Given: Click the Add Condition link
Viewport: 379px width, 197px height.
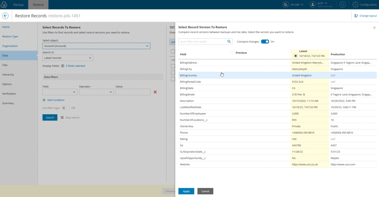Looking at the screenshot, I should (55, 100).
